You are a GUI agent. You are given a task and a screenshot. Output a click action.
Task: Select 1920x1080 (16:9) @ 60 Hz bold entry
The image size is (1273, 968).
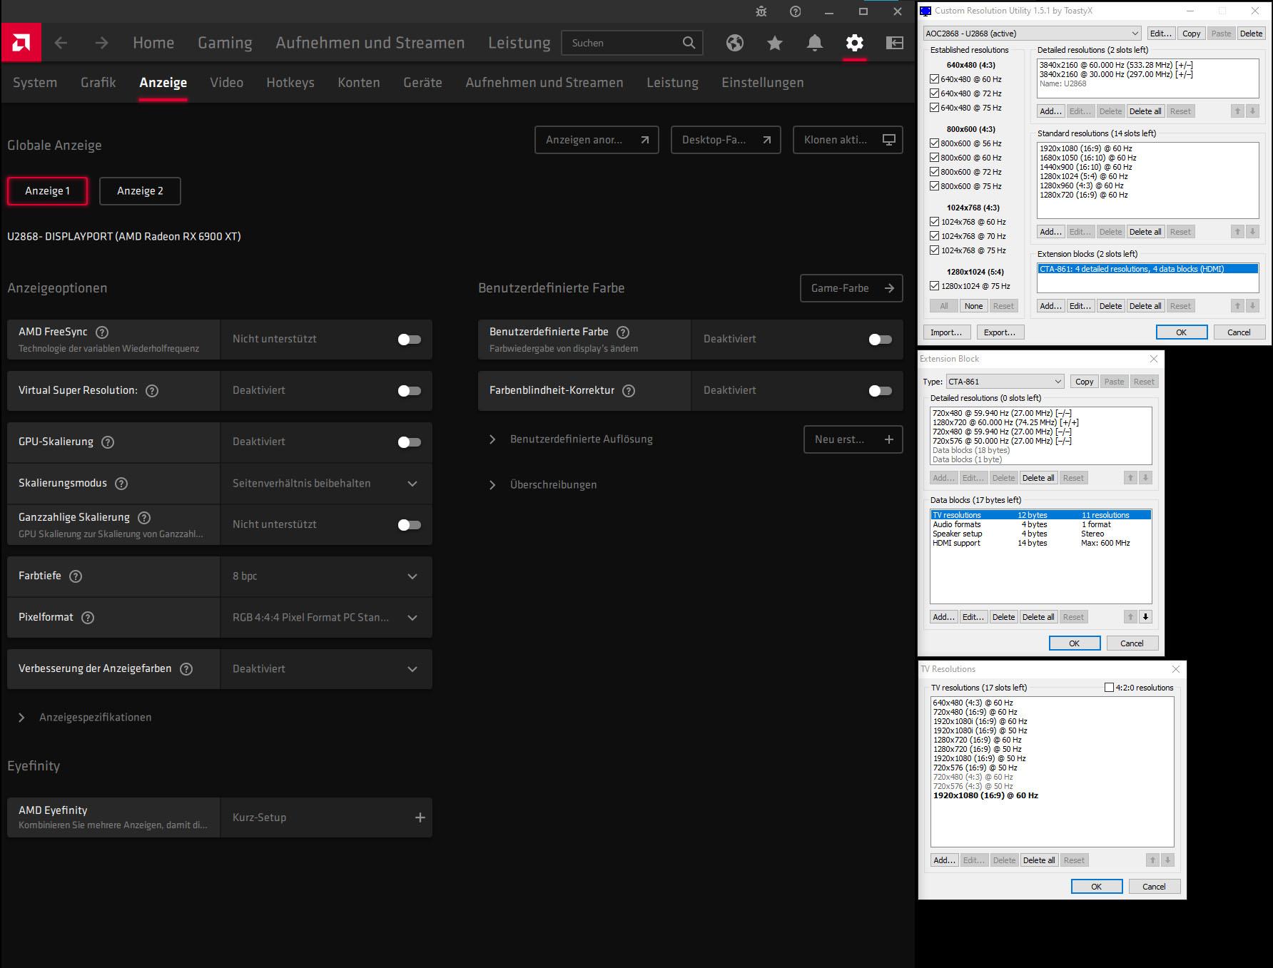(x=985, y=795)
